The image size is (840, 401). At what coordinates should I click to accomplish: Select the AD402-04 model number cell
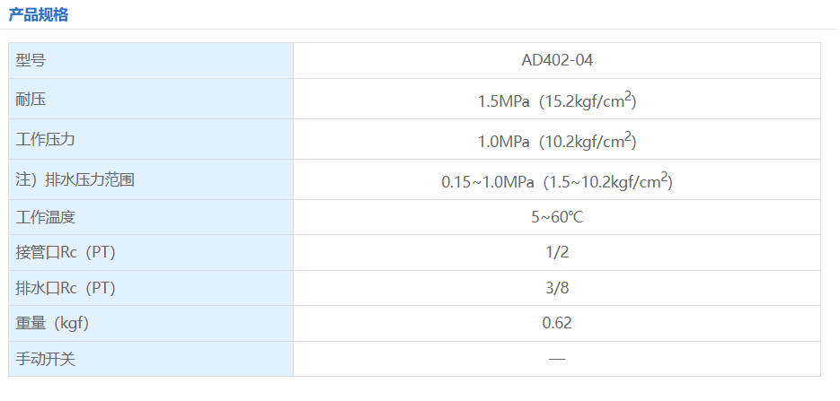tap(557, 61)
